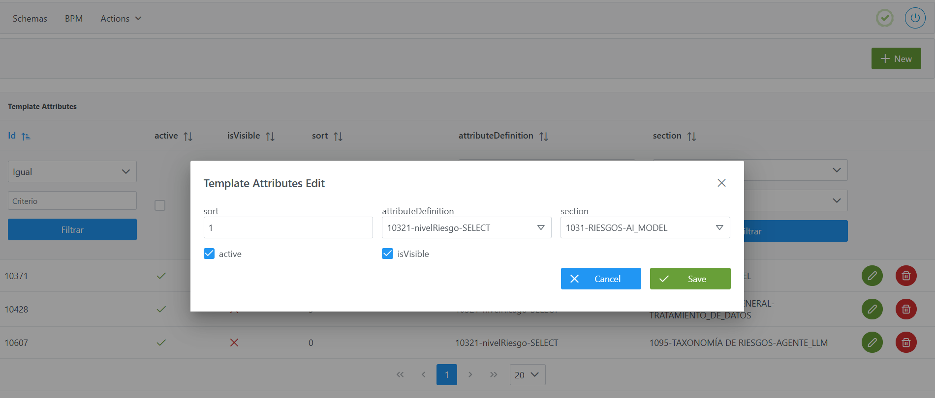Screen dimensions: 935x398
Task: Close the Template Attributes Edit dialog
Action: pyautogui.click(x=721, y=183)
